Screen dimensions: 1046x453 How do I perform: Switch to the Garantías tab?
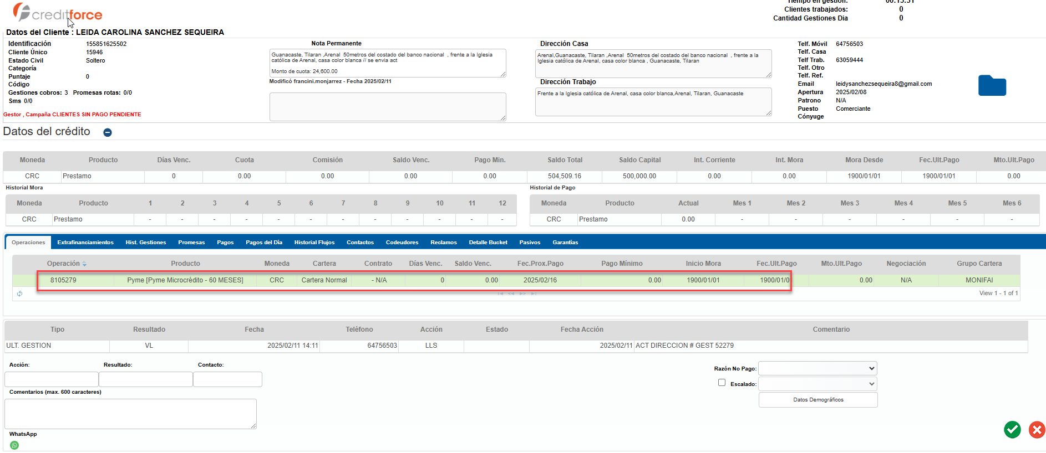565,242
